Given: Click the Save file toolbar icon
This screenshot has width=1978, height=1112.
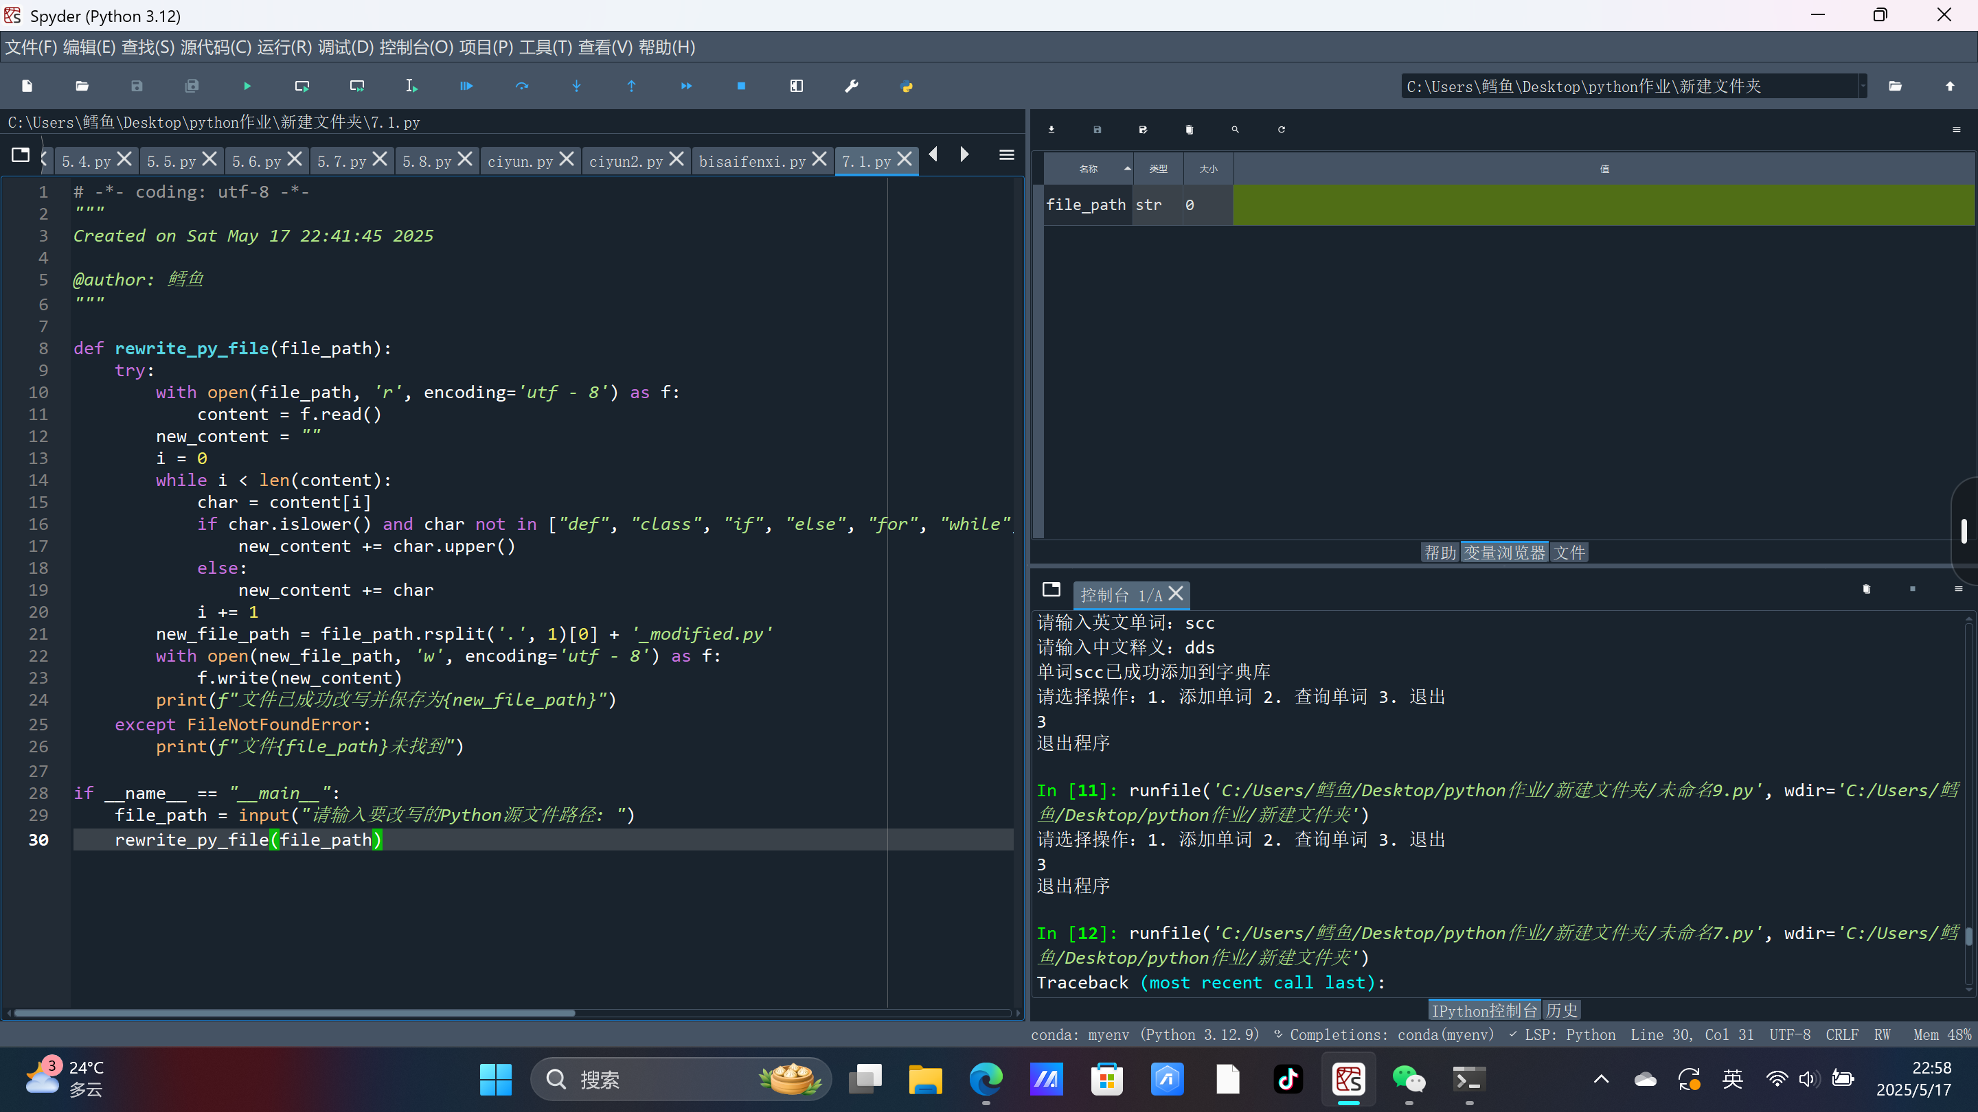Looking at the screenshot, I should pos(137,86).
